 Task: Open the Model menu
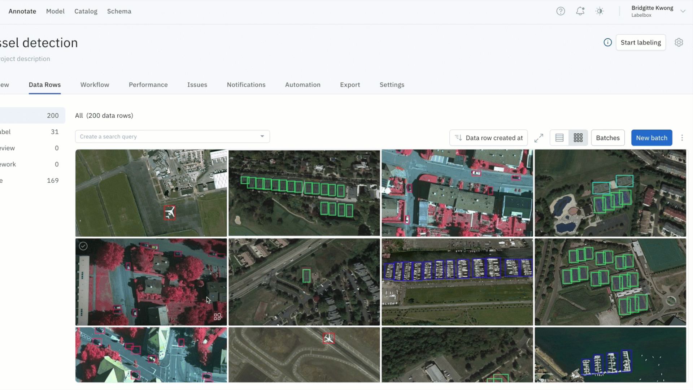55,11
